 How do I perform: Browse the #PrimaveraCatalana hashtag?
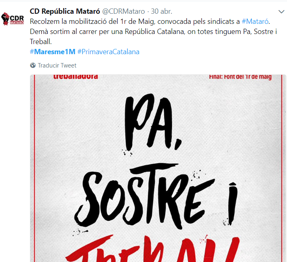pos(108,52)
